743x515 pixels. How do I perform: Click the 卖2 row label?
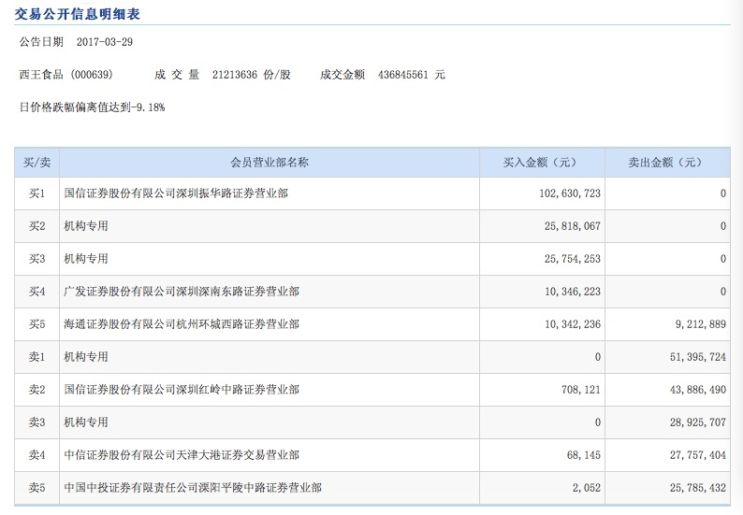(36, 389)
